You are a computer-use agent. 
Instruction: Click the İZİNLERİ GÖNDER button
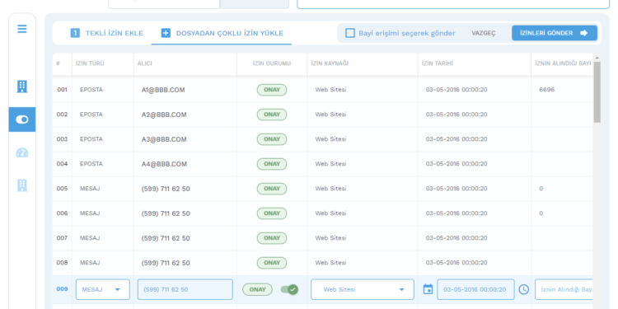coord(555,33)
